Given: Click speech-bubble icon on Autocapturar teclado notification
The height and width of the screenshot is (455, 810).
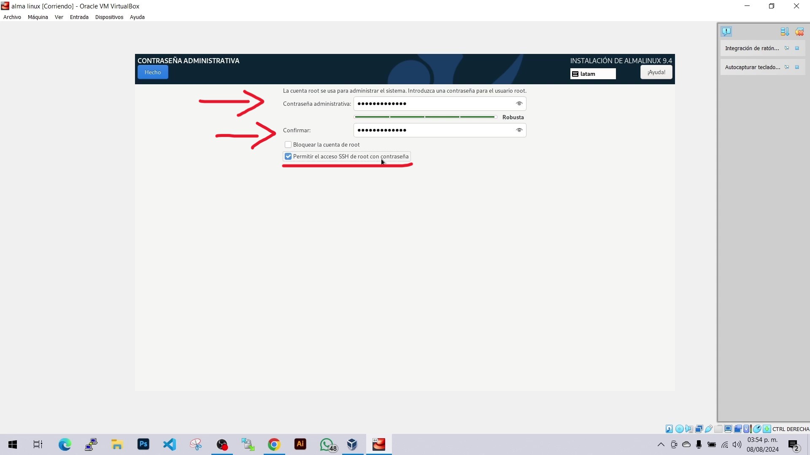Looking at the screenshot, I should tap(787, 67).
